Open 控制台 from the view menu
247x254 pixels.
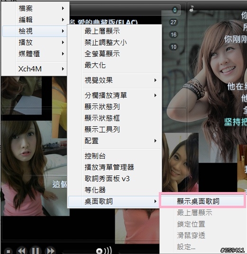tap(114, 156)
